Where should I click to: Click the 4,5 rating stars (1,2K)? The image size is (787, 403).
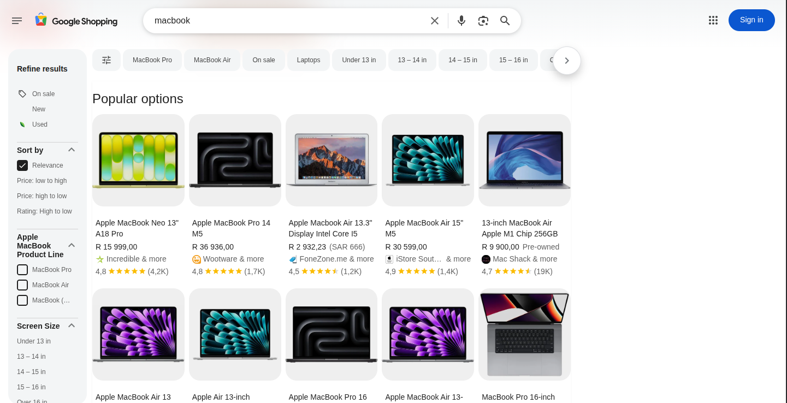click(320, 271)
